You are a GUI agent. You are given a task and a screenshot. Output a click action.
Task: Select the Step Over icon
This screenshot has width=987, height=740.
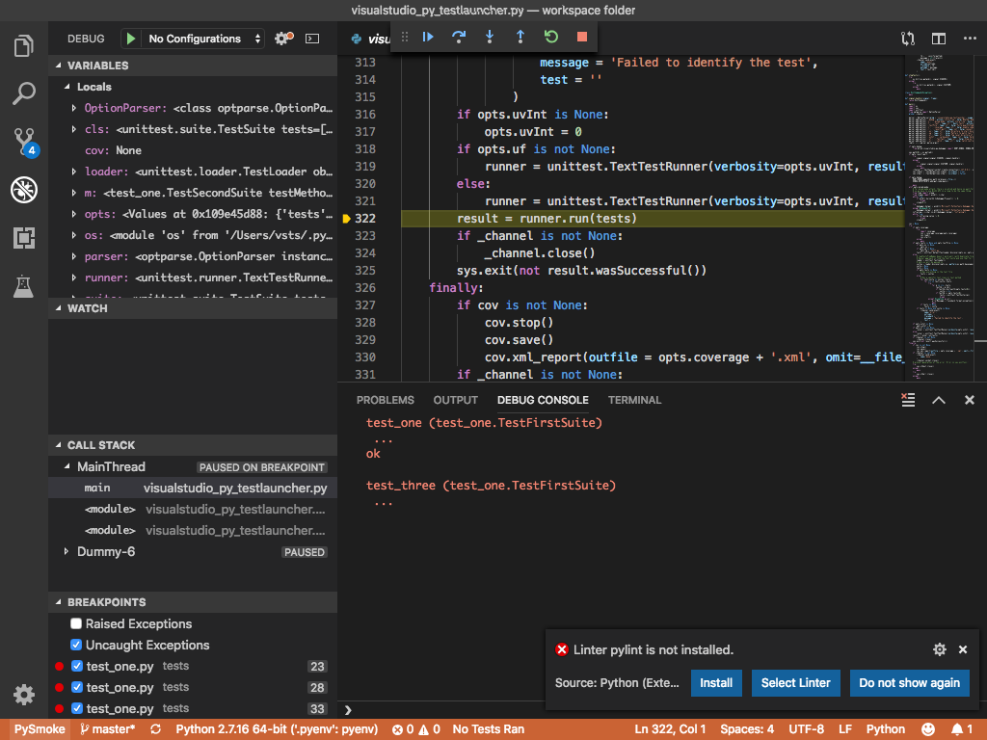pyautogui.click(x=459, y=38)
